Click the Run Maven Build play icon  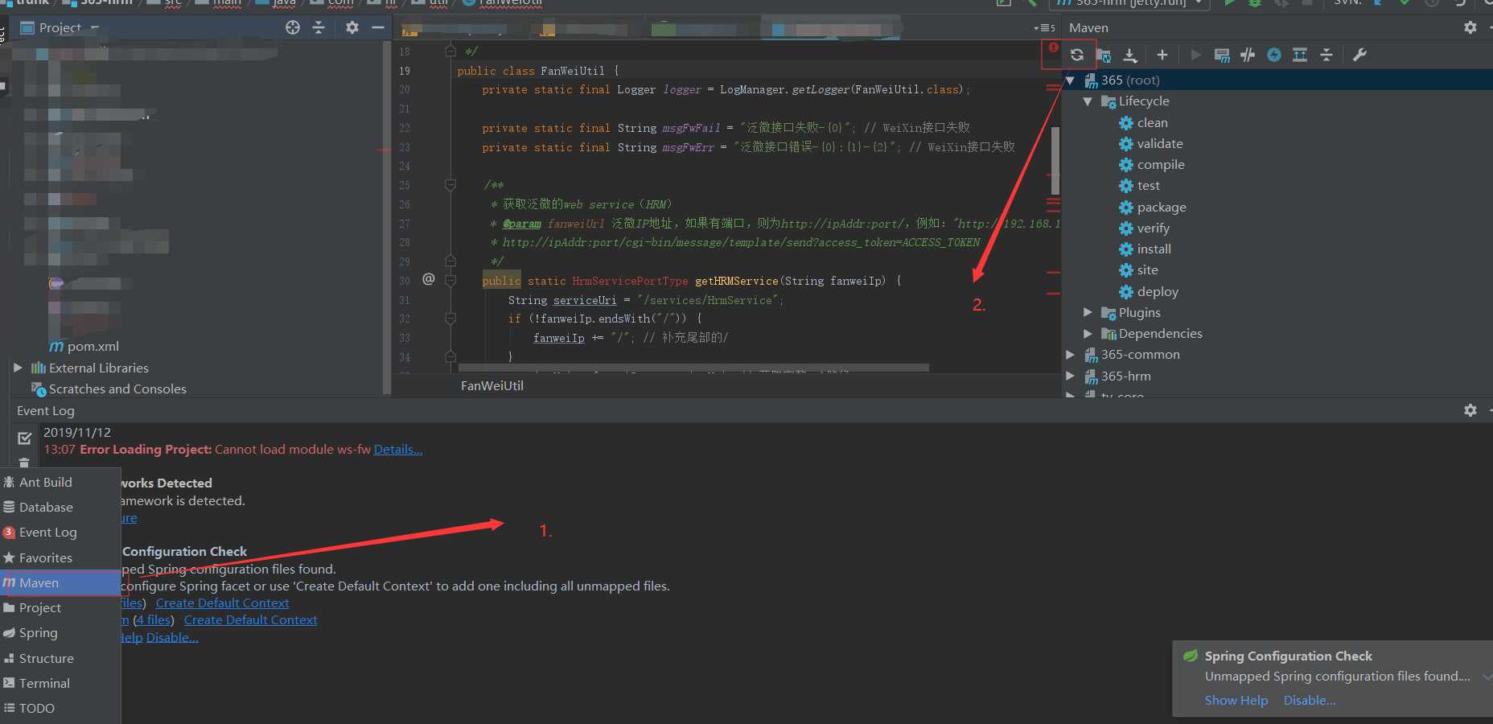[x=1195, y=55]
